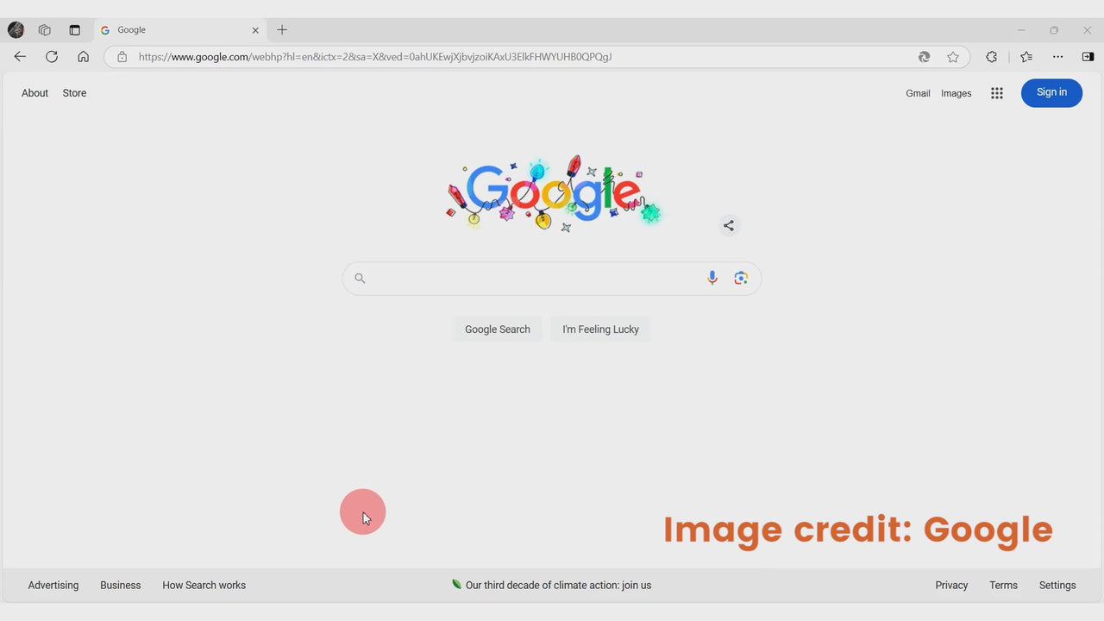Toggle the vertical tabs action button
The image size is (1104, 621).
tap(74, 30)
